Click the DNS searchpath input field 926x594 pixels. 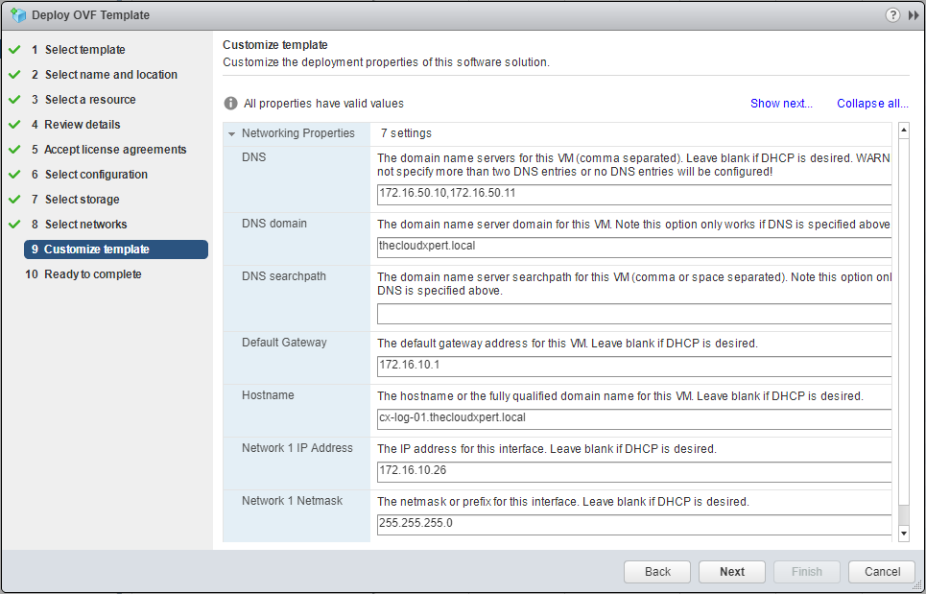pos(633,314)
